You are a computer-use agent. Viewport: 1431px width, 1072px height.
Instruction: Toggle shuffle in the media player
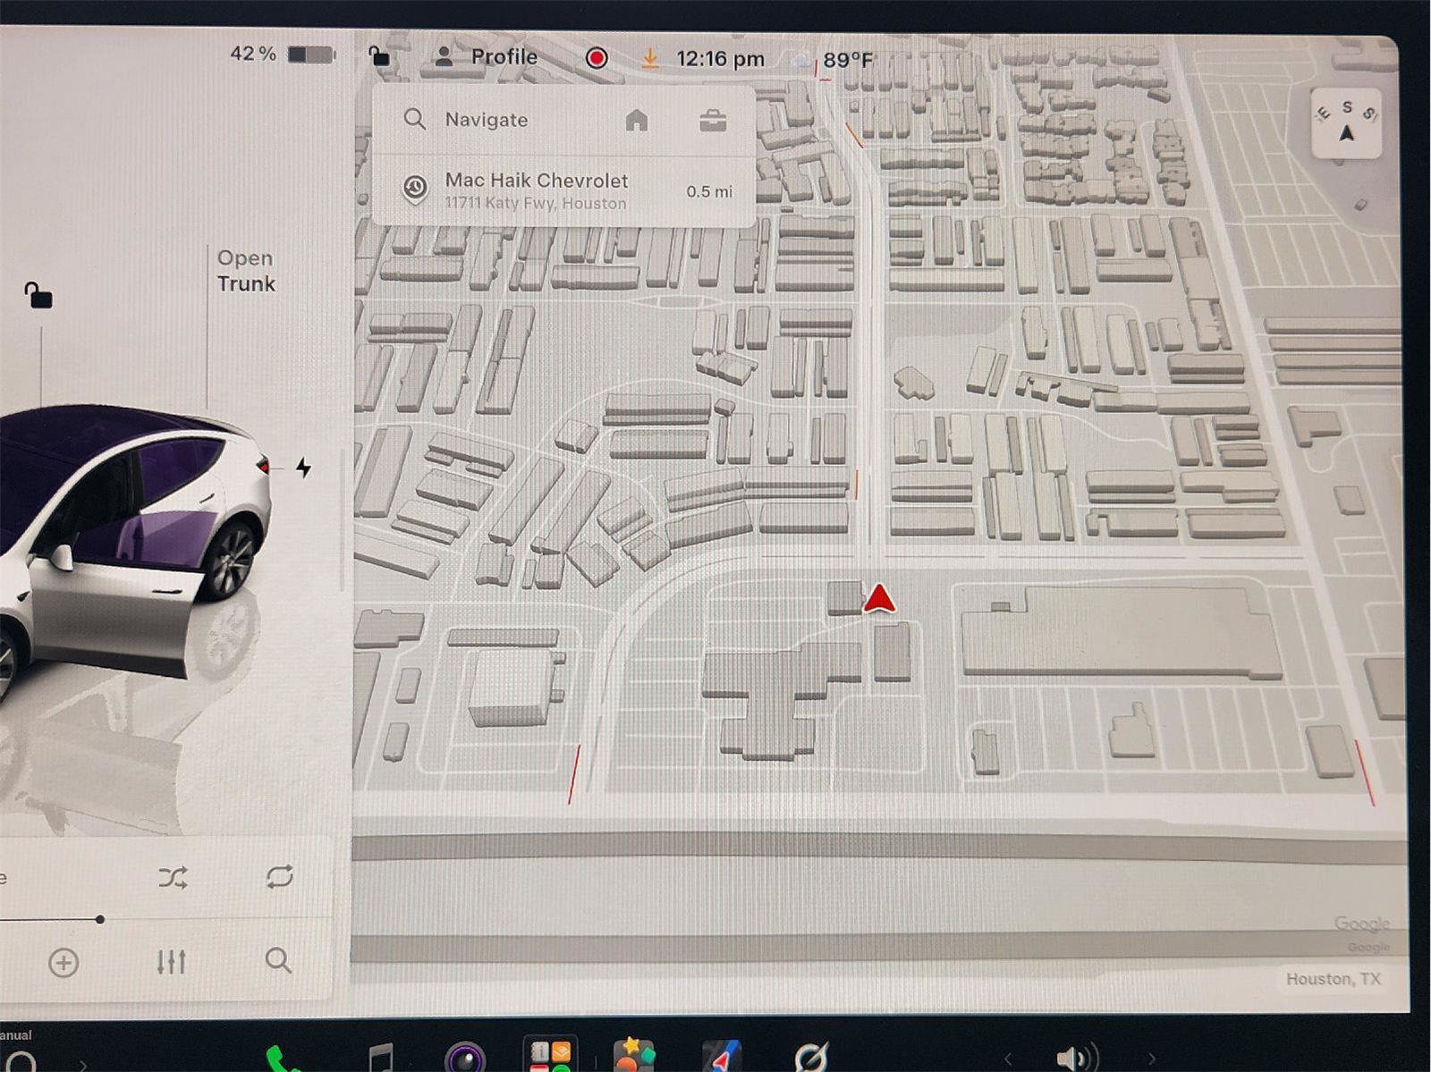click(173, 877)
